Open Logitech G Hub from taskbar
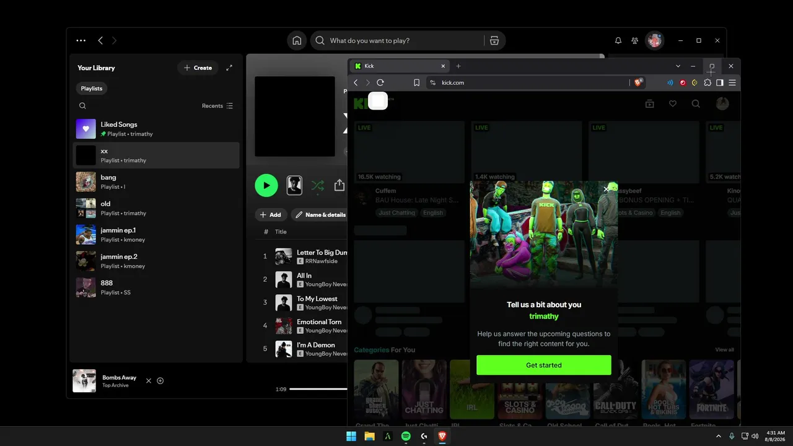 [x=424, y=436]
